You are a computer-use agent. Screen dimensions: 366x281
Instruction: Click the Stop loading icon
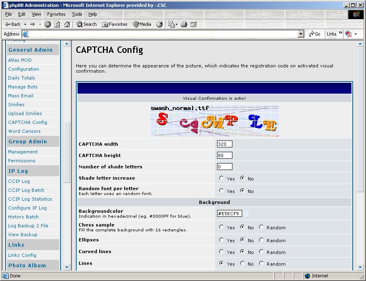[48, 24]
